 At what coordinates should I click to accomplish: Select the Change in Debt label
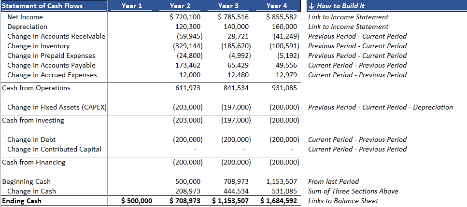(31, 139)
